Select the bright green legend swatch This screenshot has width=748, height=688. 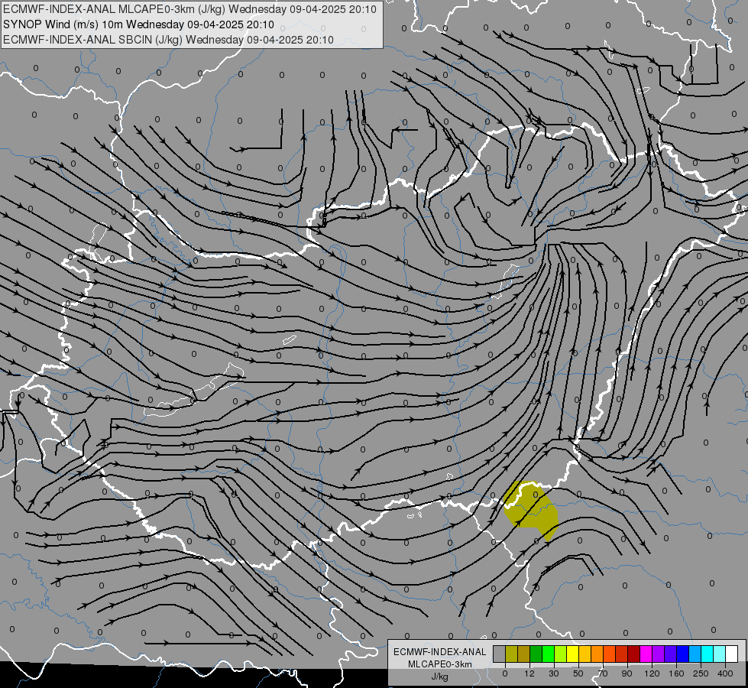point(549,654)
